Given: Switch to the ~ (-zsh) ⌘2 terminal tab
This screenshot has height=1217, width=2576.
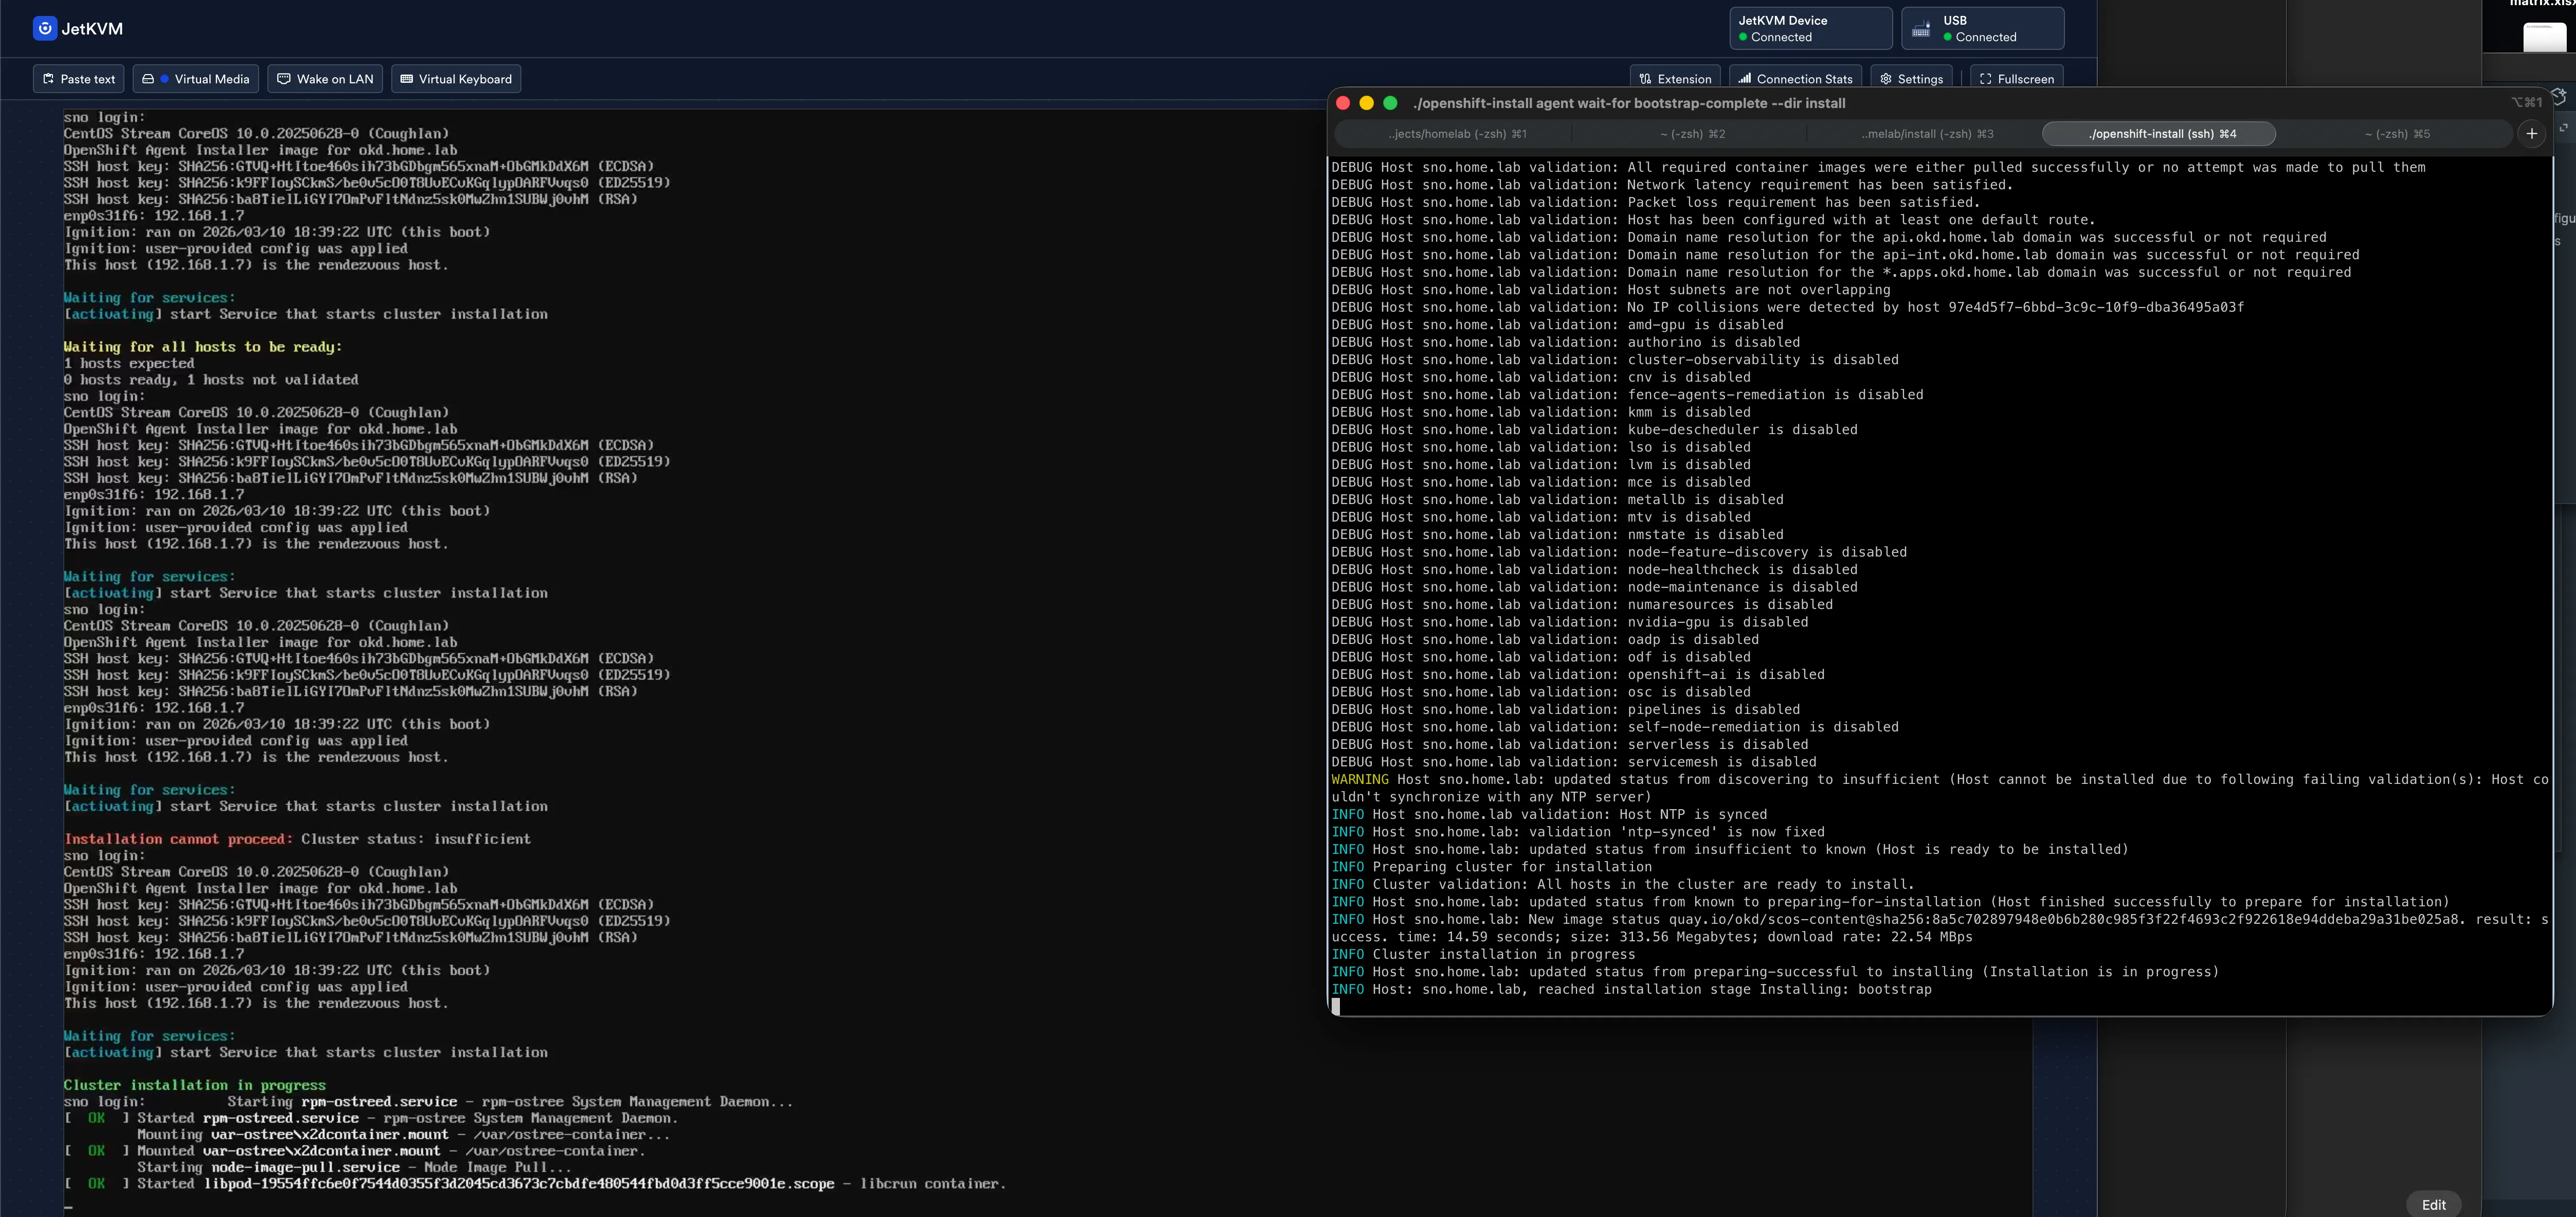Looking at the screenshot, I should click(1692, 134).
